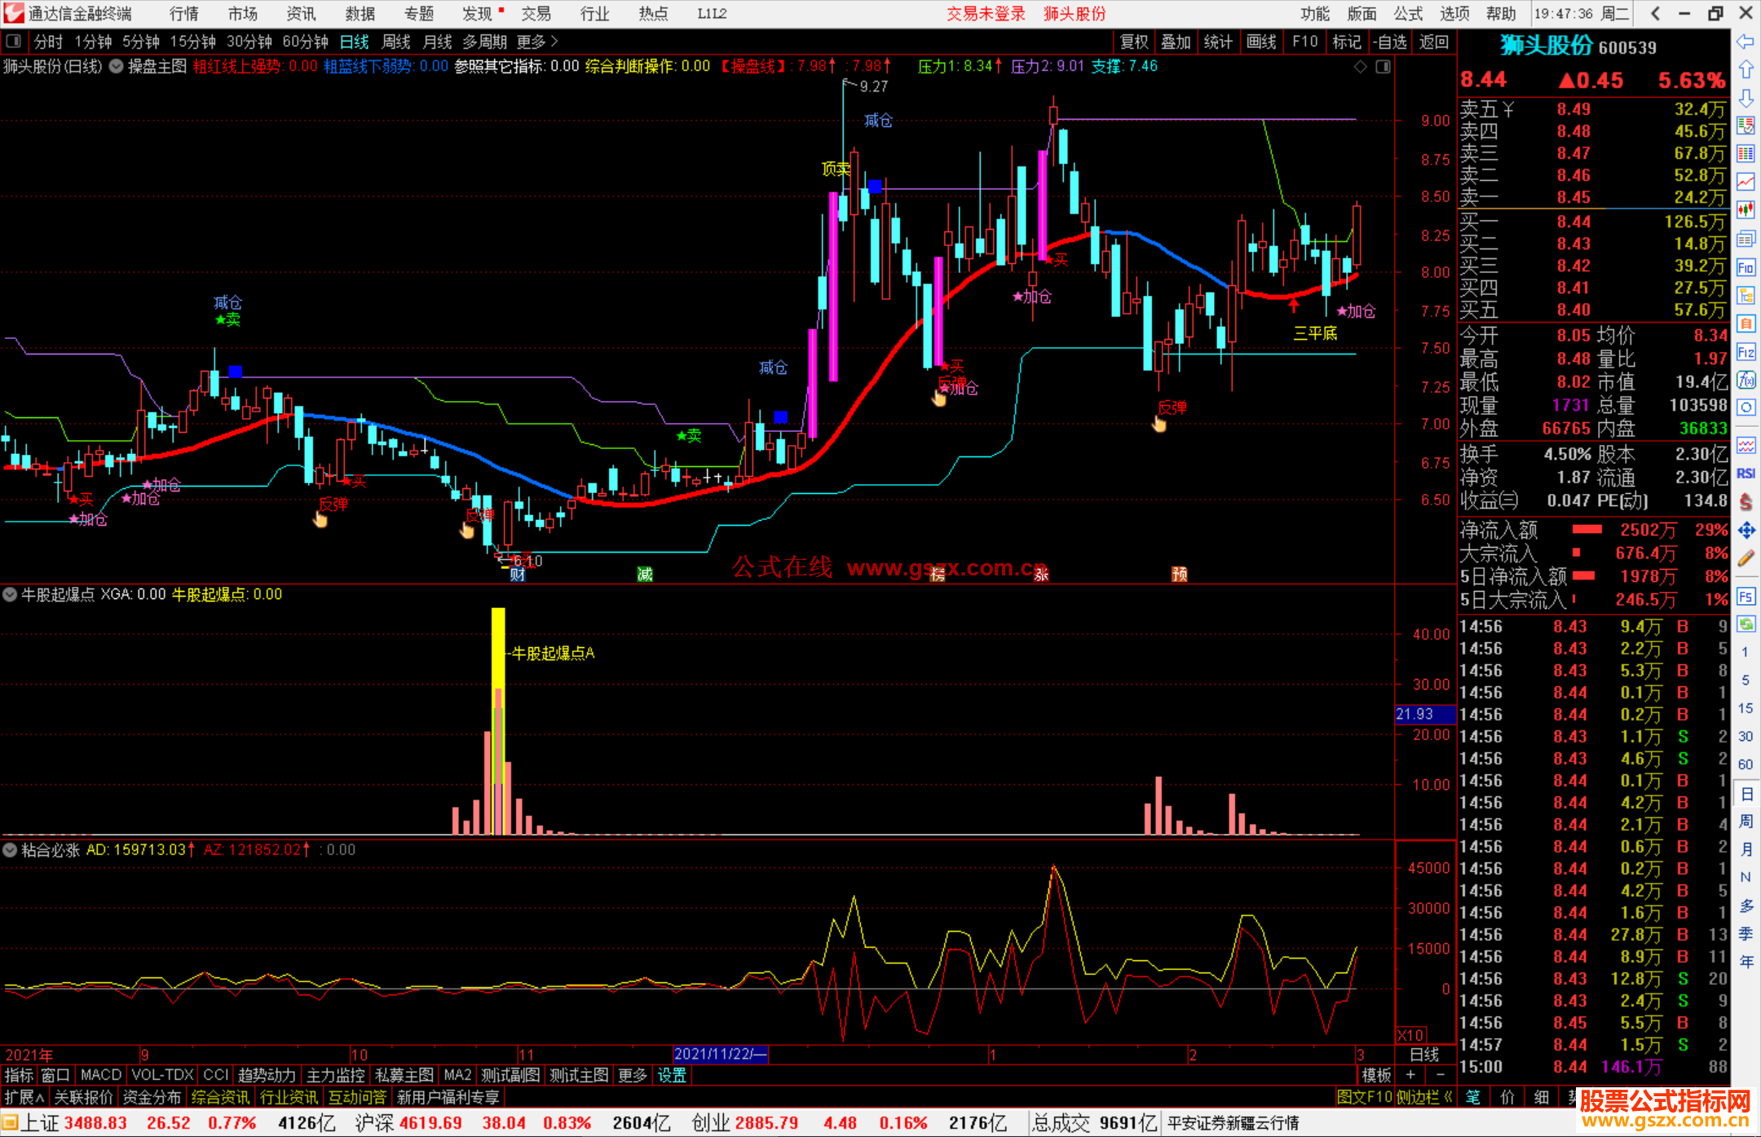Expand the 更多 period options arrow
1761x1137 pixels.
tap(554, 42)
